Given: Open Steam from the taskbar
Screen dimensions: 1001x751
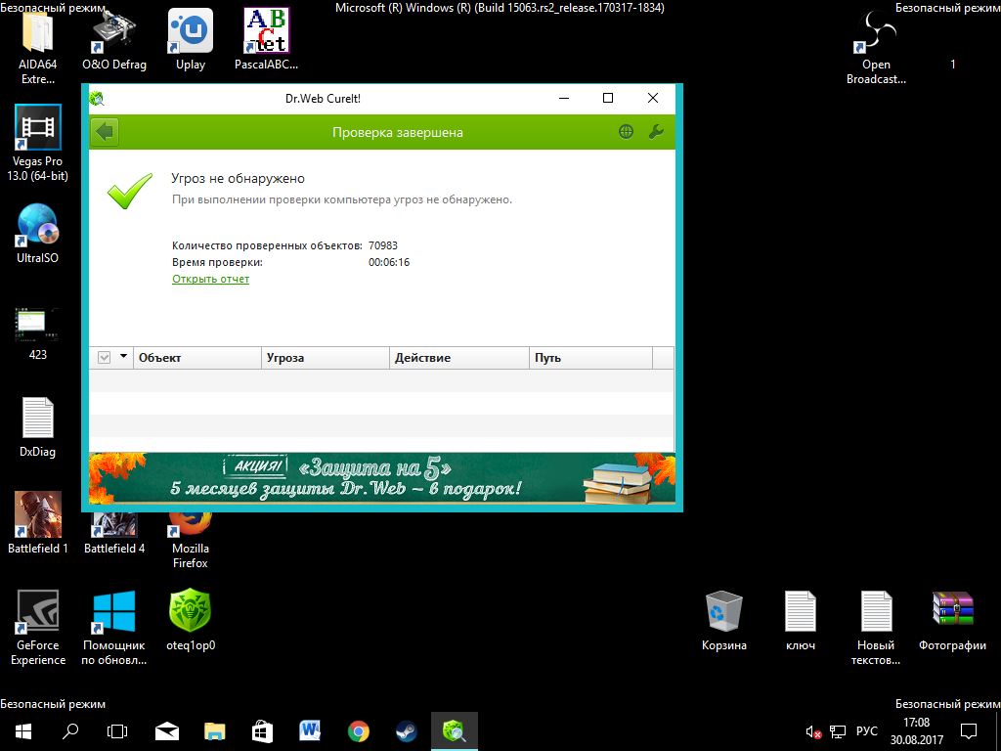Looking at the screenshot, I should 406,731.
